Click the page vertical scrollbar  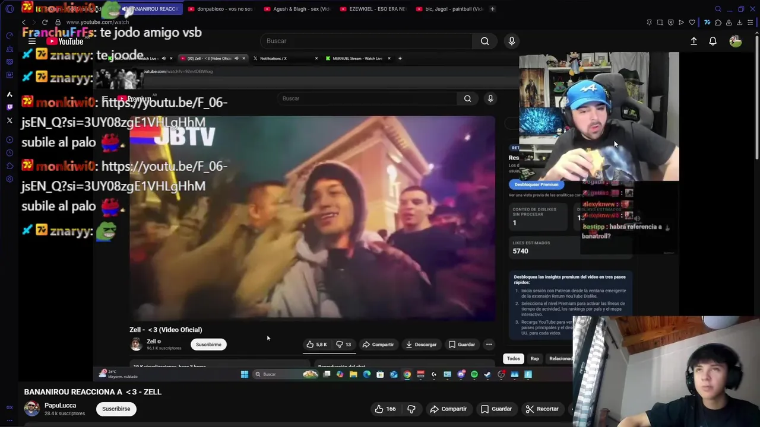(758, 98)
